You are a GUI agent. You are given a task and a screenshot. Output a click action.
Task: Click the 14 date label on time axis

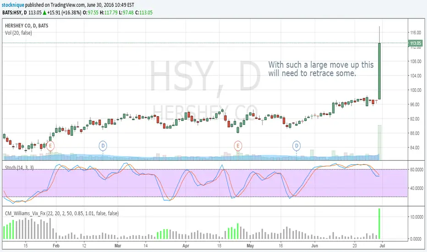click(145, 246)
